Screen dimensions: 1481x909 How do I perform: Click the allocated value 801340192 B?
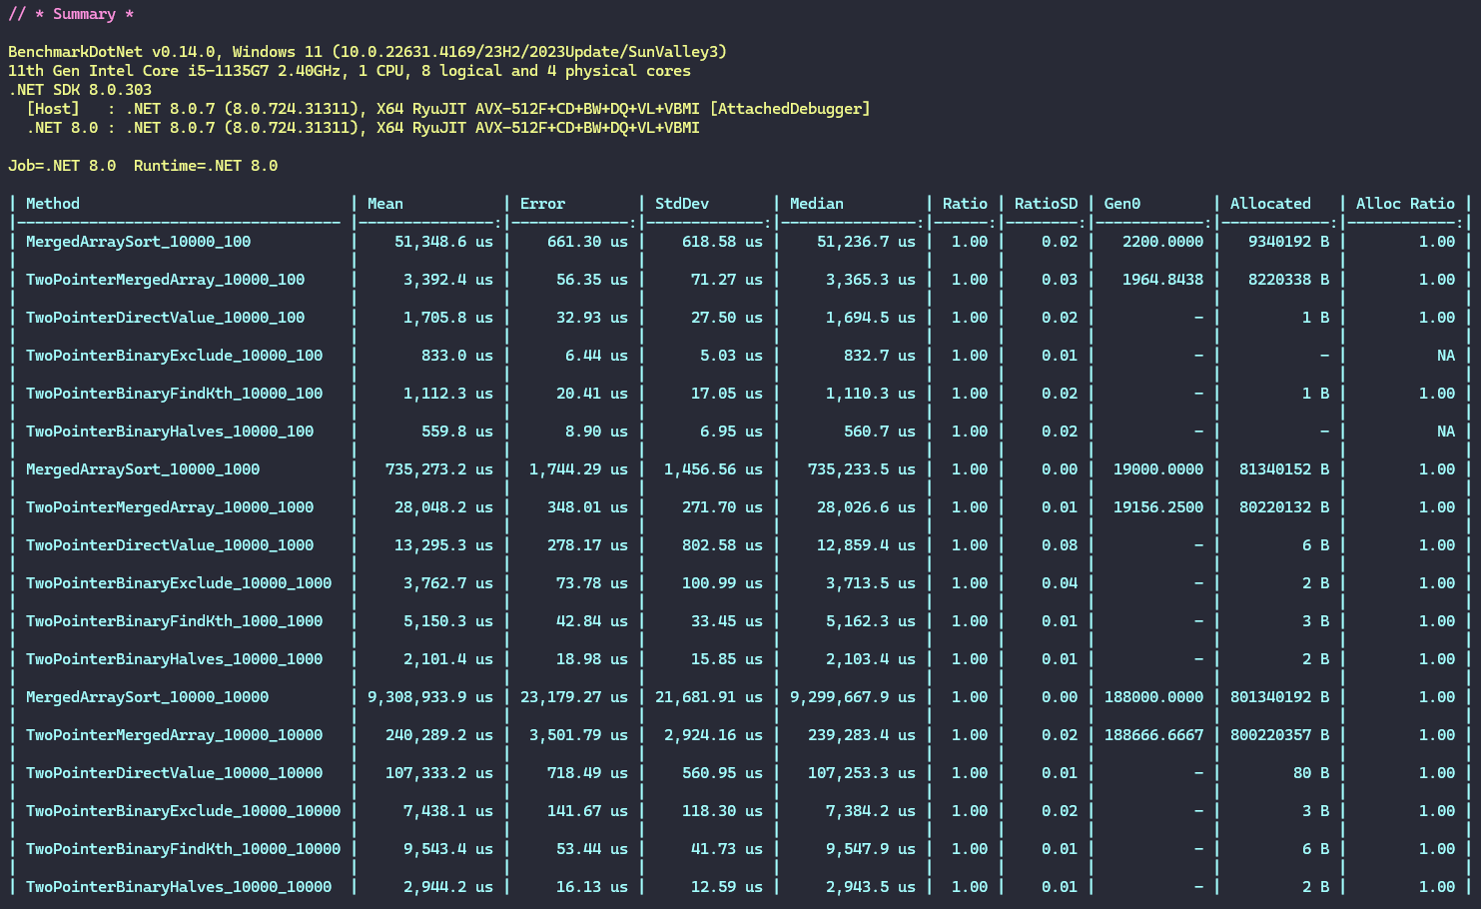pos(1279,697)
